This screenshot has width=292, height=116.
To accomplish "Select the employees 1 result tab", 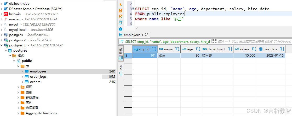I will (134, 35).
